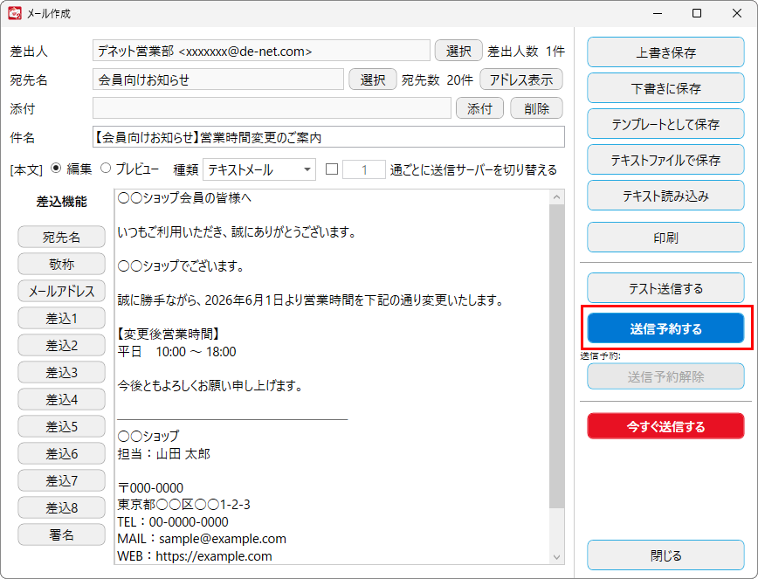Viewport: 758px width, 579px height.
Task: Insert 署名 signature into body
Action: tap(61, 534)
